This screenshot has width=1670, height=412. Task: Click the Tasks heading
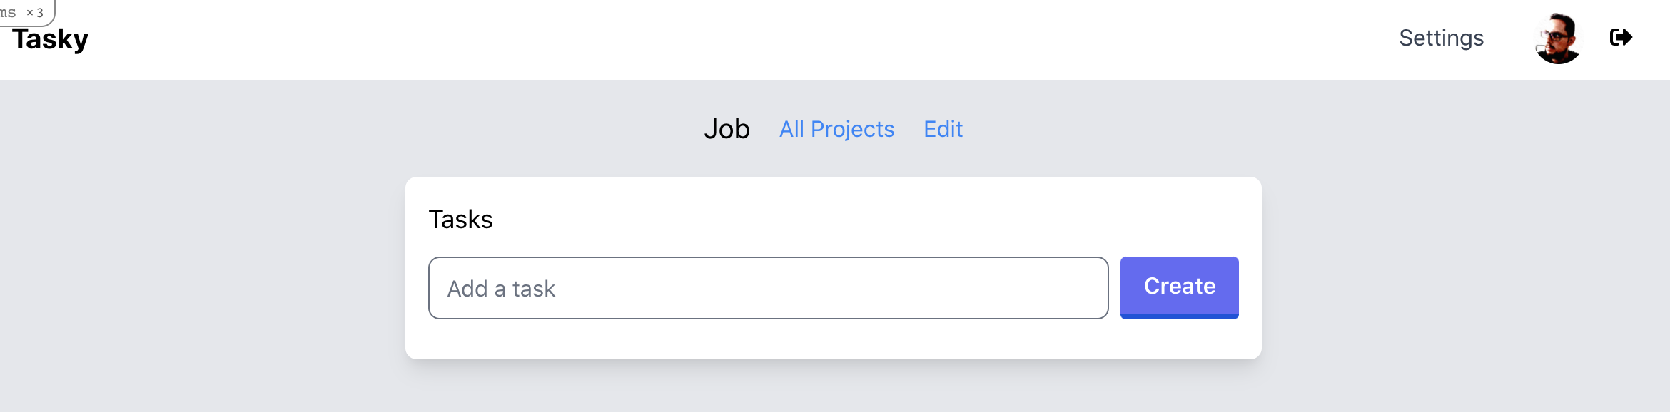click(x=460, y=220)
